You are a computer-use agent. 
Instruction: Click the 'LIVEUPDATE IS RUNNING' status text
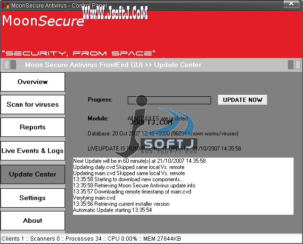[x=164, y=149]
